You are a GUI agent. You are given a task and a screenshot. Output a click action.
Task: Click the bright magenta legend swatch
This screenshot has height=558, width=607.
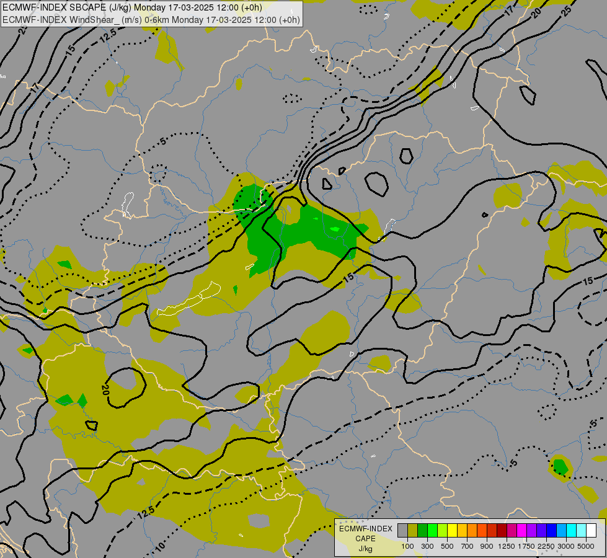[x=522, y=530]
